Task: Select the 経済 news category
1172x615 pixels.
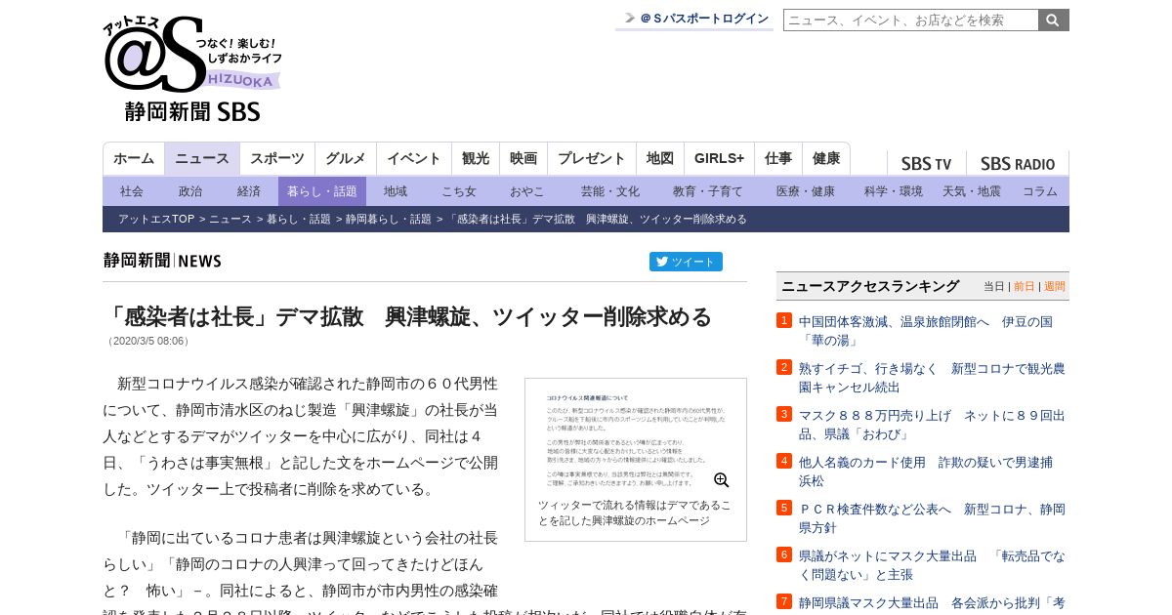Action: click(x=249, y=191)
